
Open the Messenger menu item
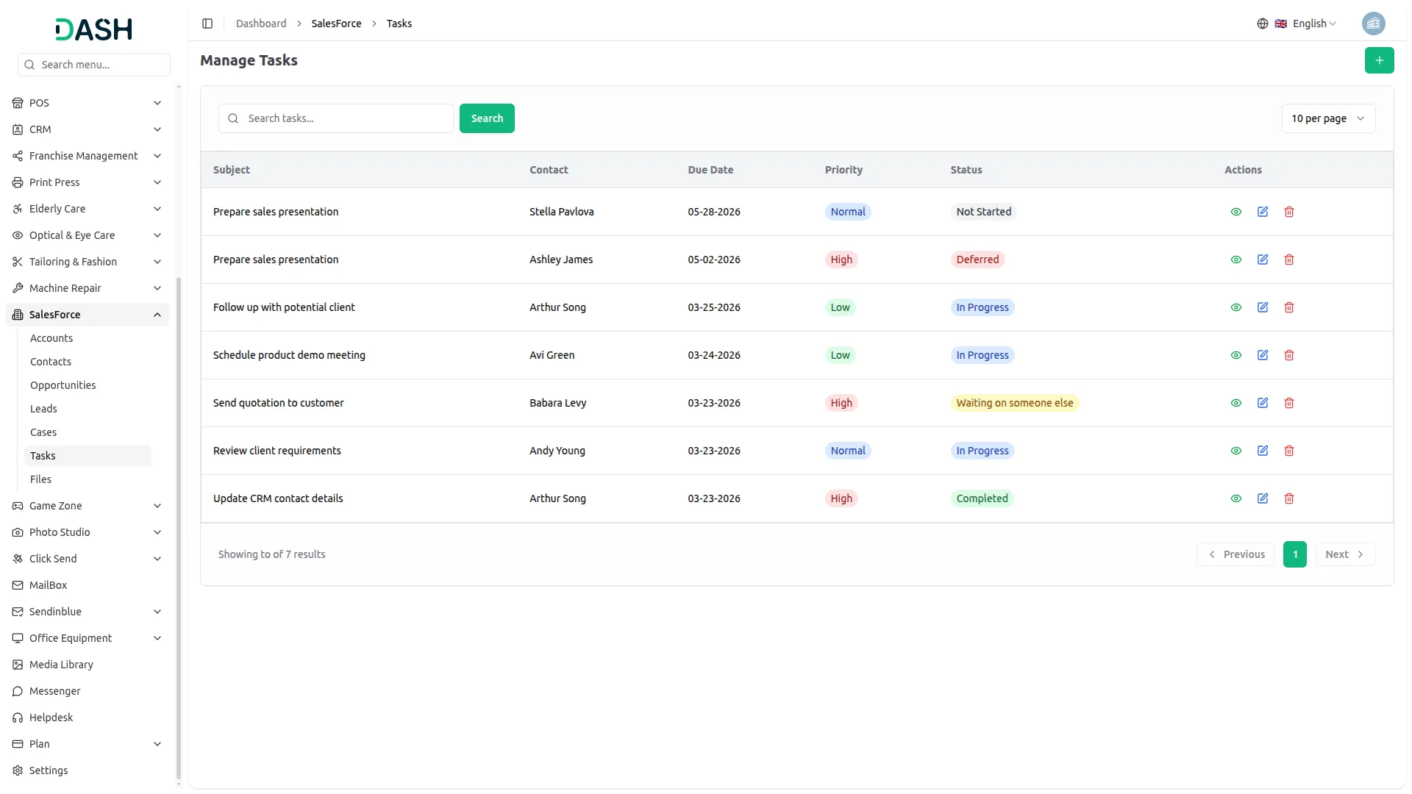click(87, 691)
